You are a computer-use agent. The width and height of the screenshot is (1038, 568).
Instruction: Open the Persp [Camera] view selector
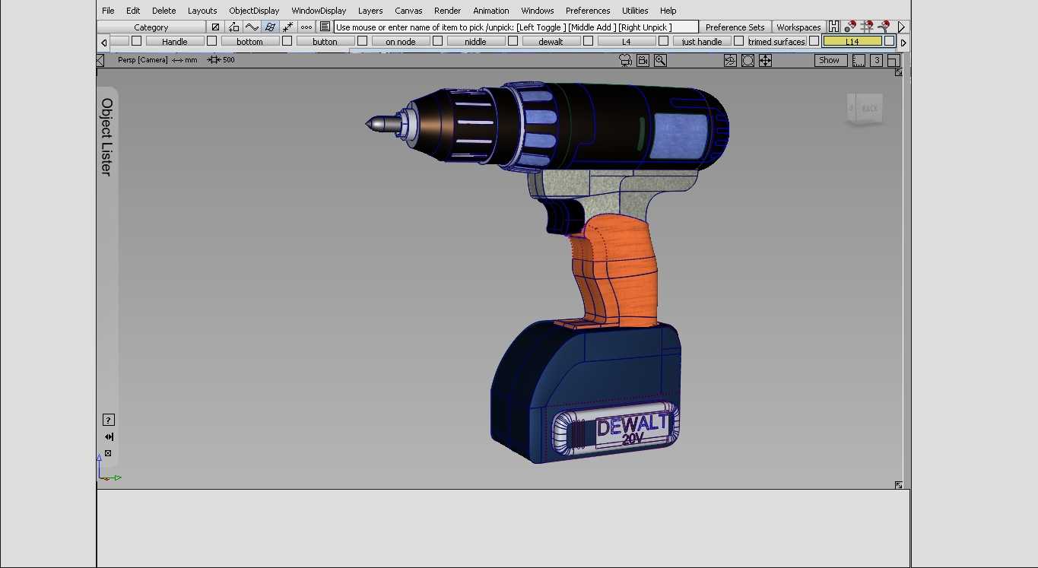143,60
